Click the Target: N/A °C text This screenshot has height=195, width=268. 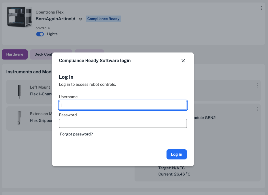coord(171,168)
